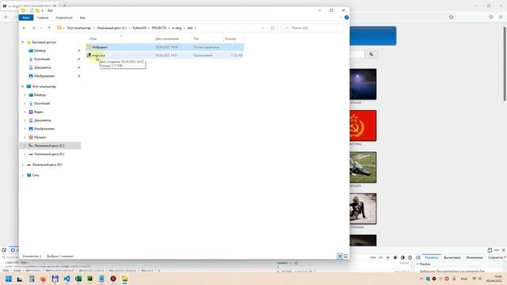Open the red Soviet flag thumbnail
The image size is (507, 285).
click(x=363, y=126)
